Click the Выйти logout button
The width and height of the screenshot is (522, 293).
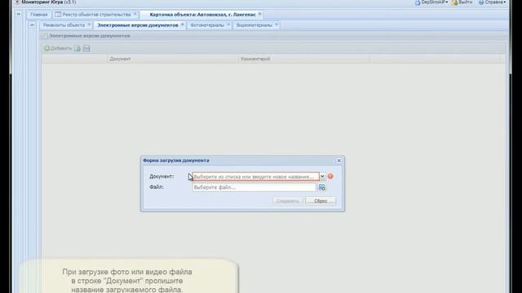(462, 2)
